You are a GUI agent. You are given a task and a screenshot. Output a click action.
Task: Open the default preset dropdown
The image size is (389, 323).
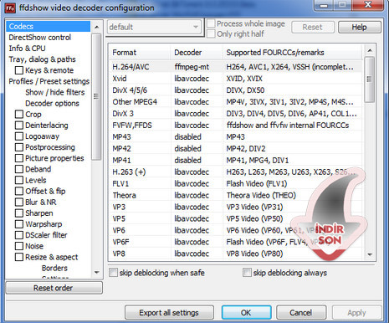click(x=154, y=27)
